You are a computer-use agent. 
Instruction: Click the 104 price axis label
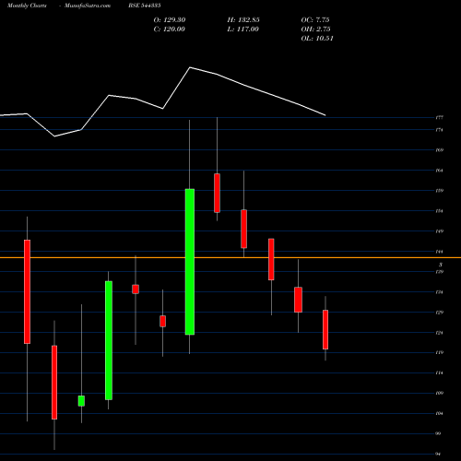point(439,413)
